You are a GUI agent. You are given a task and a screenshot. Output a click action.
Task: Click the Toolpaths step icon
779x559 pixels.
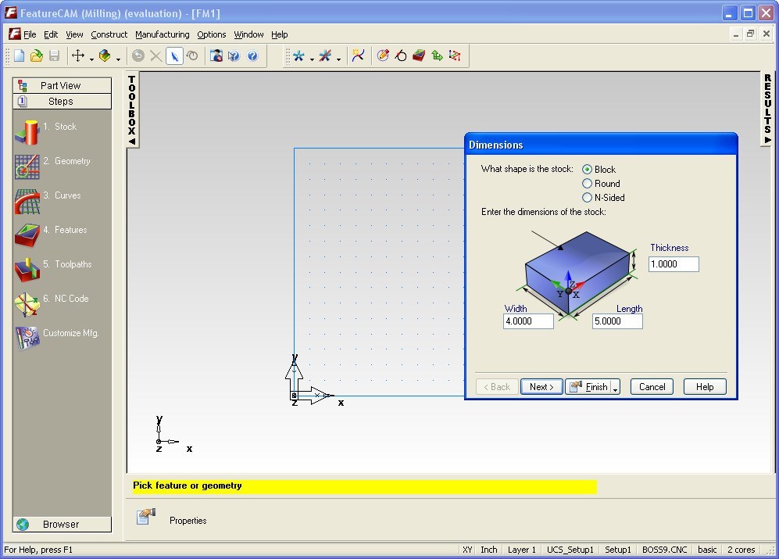pos(27,270)
